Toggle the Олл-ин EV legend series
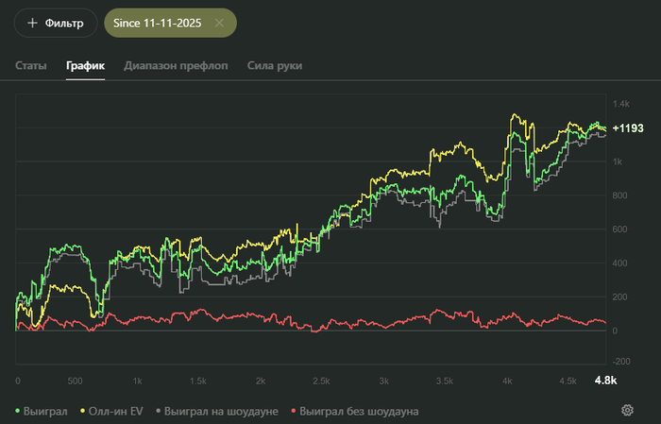Image resolution: width=661 pixels, height=424 pixels. point(111,412)
